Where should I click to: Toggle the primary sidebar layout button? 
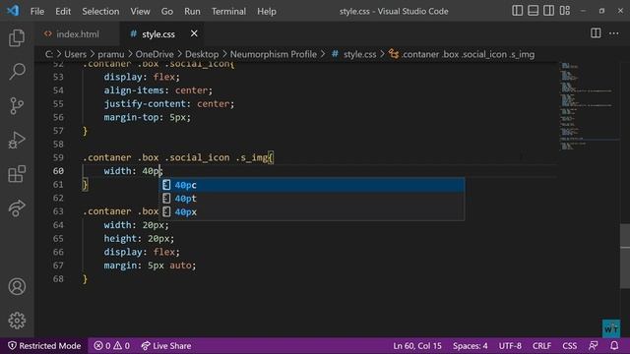[518, 11]
